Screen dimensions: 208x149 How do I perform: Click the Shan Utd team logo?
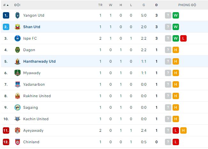17,27
